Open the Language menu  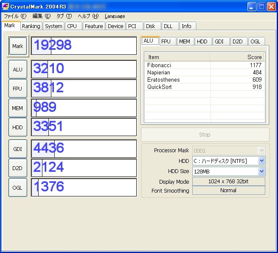tap(115, 16)
